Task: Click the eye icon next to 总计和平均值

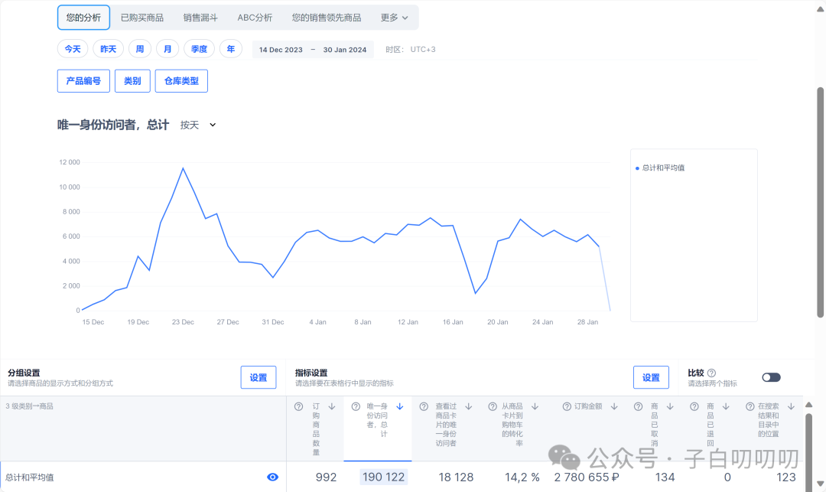Action: [272, 477]
